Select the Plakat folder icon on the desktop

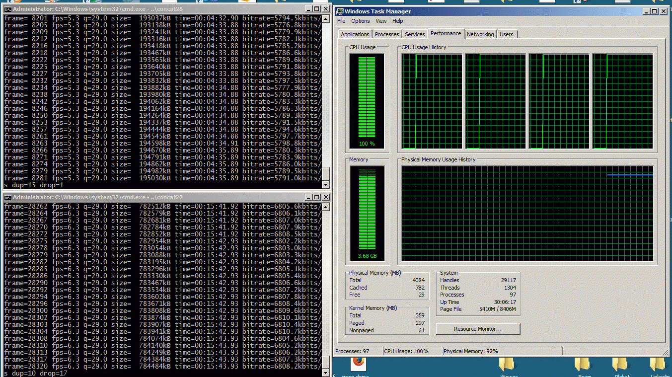pos(620,364)
